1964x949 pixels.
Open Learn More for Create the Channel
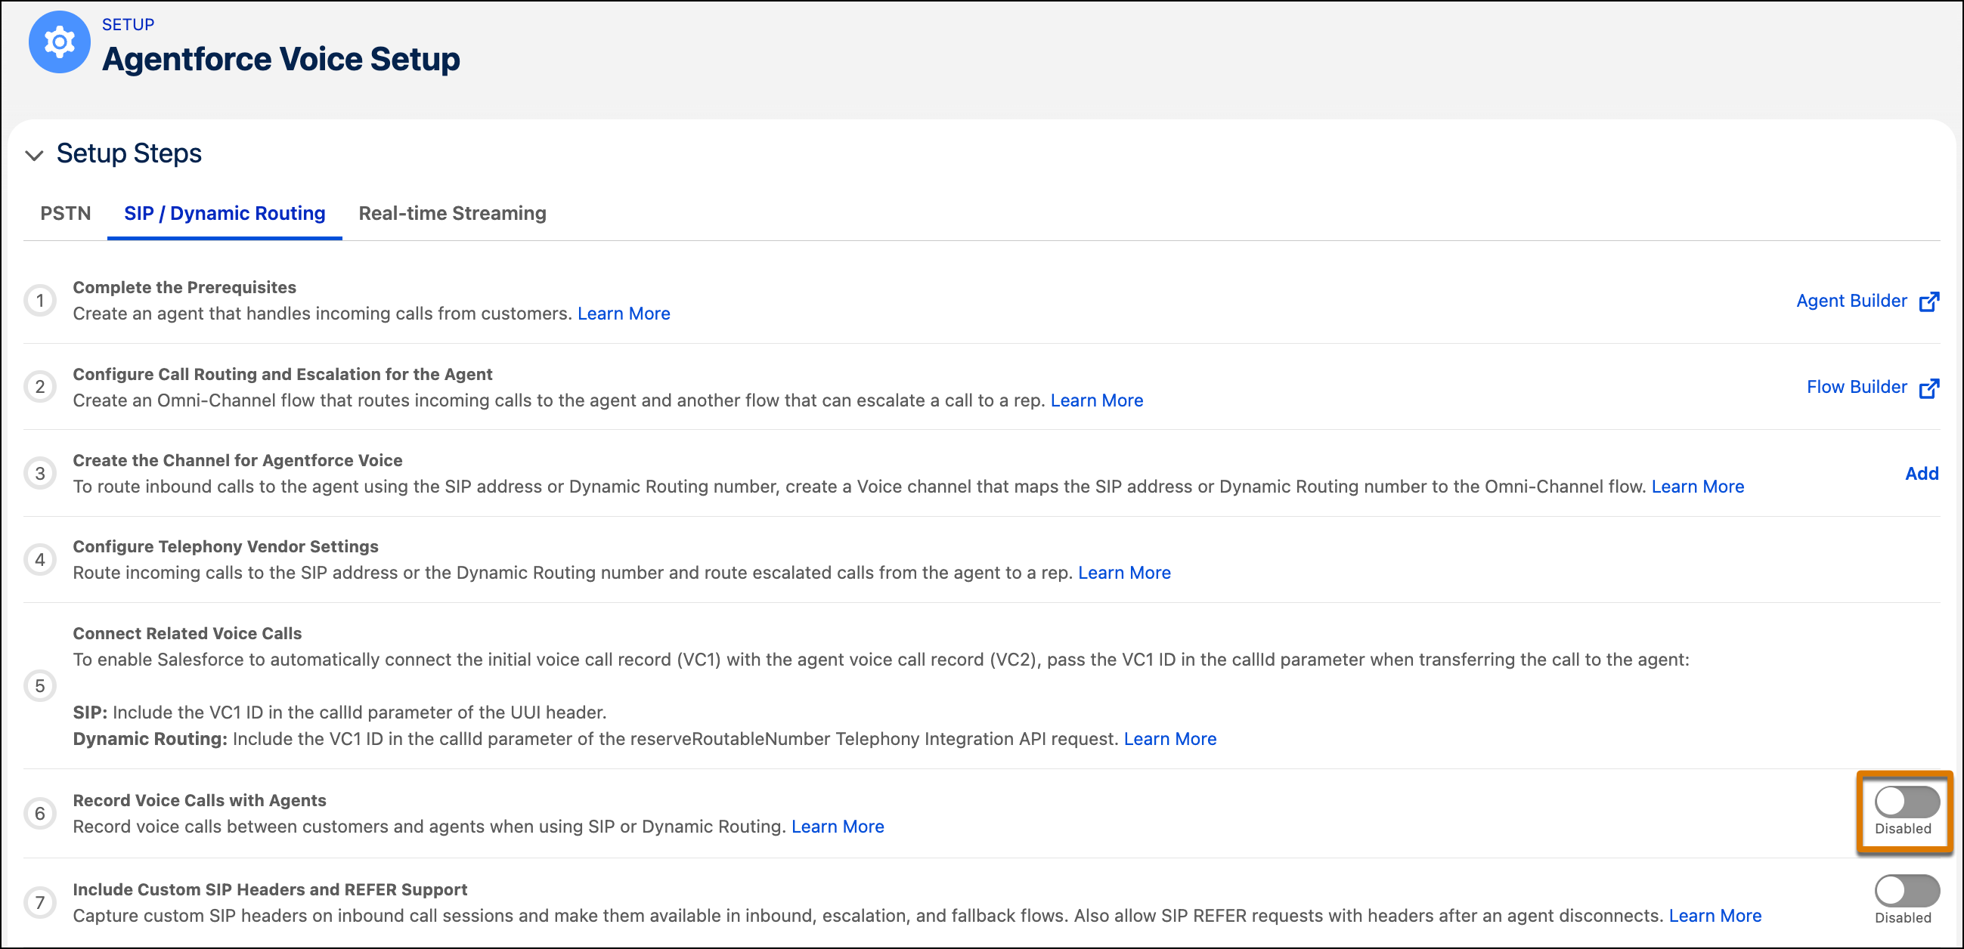(x=1697, y=487)
